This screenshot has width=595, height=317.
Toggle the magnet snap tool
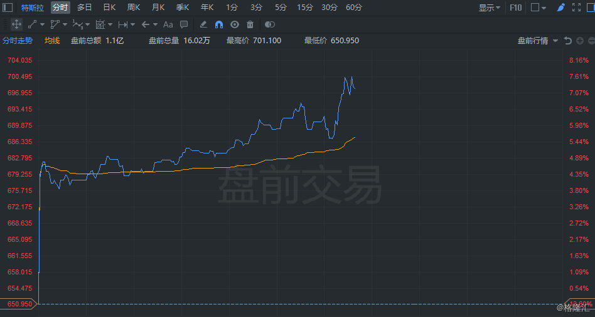(x=219, y=24)
